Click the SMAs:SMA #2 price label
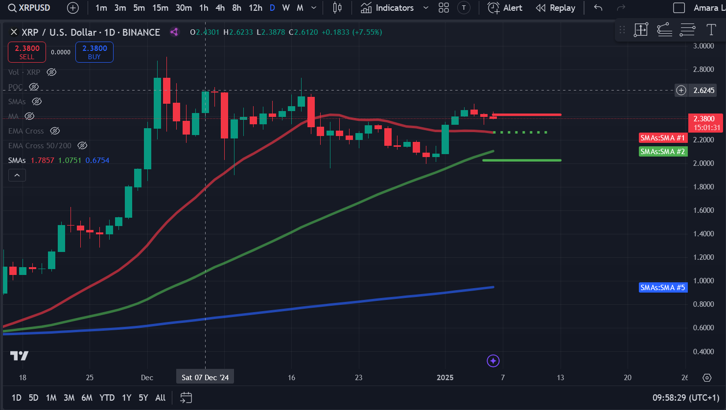 coord(663,152)
